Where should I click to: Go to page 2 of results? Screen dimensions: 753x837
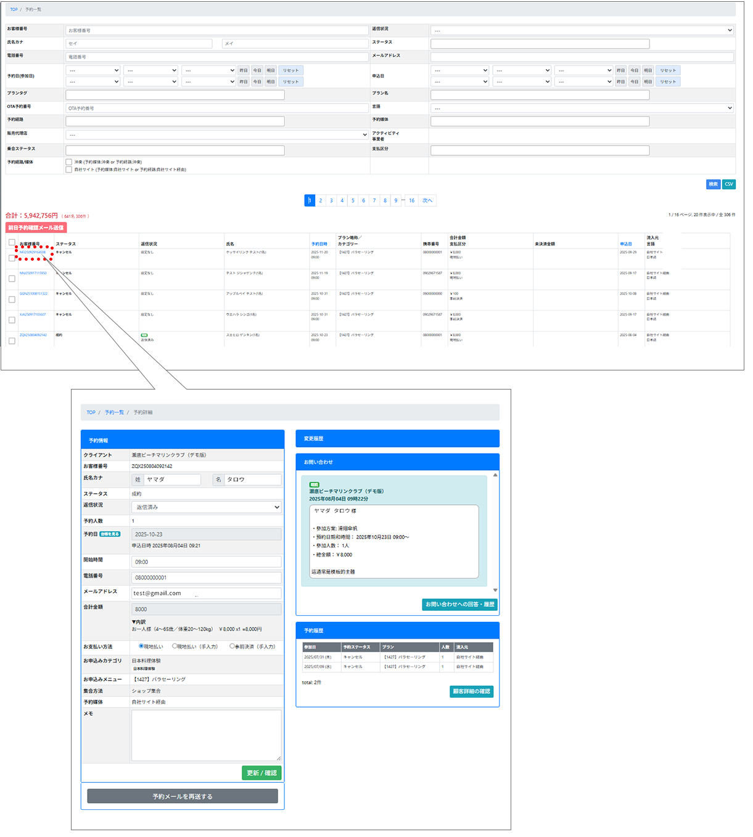coord(321,200)
